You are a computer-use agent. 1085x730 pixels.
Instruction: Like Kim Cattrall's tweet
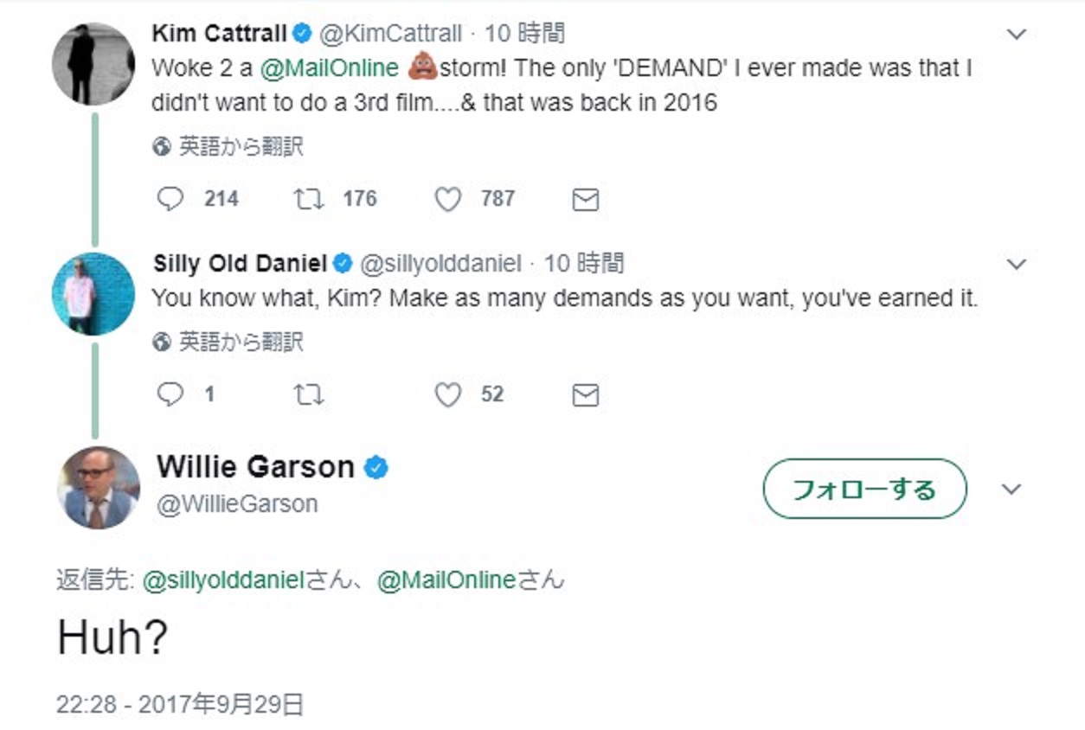click(x=447, y=200)
